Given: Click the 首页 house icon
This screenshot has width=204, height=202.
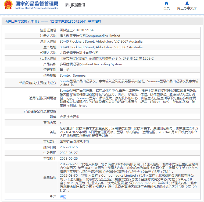Looking at the screenshot, I should [x=166, y=3].
